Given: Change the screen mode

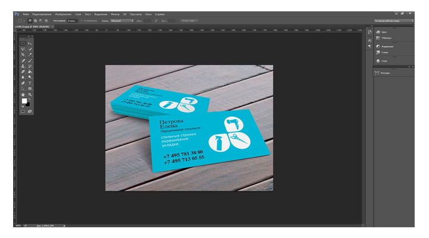Looking at the screenshot, I should [x=30, y=111].
